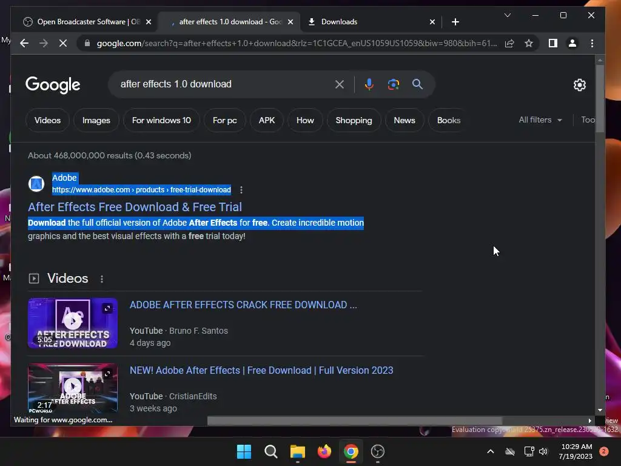Apply the How filter chip

(x=305, y=120)
